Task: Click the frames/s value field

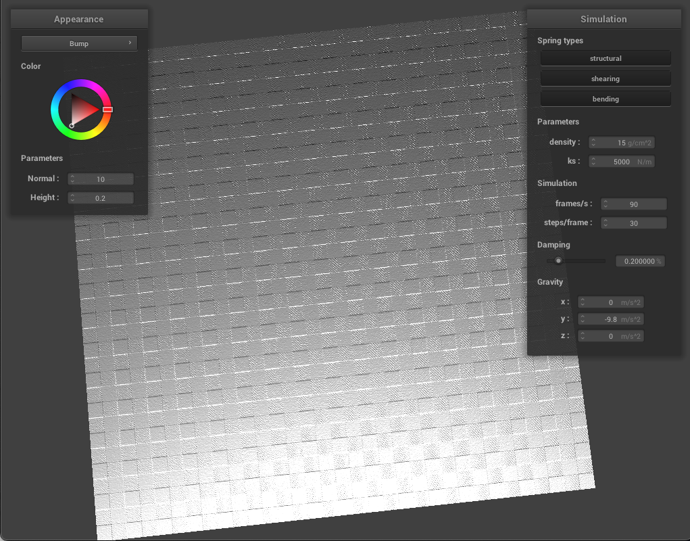Action: tap(634, 204)
